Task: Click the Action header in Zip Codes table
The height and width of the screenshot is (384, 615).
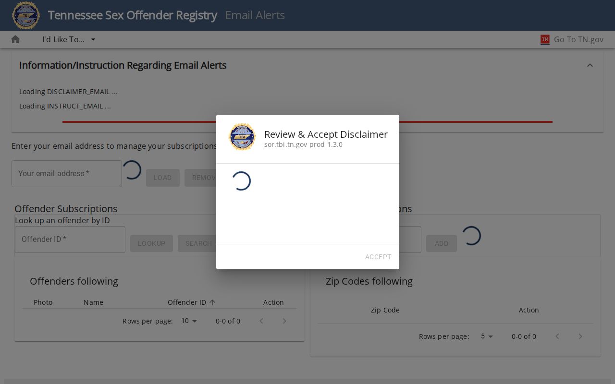Action: (529, 310)
